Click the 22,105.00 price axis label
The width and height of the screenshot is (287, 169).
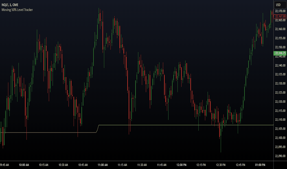[x=280, y=129]
